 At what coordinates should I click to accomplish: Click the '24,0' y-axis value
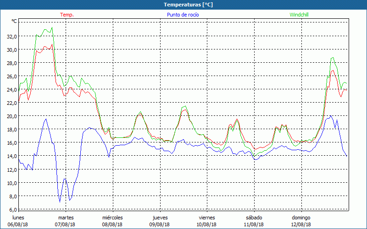[12, 90]
